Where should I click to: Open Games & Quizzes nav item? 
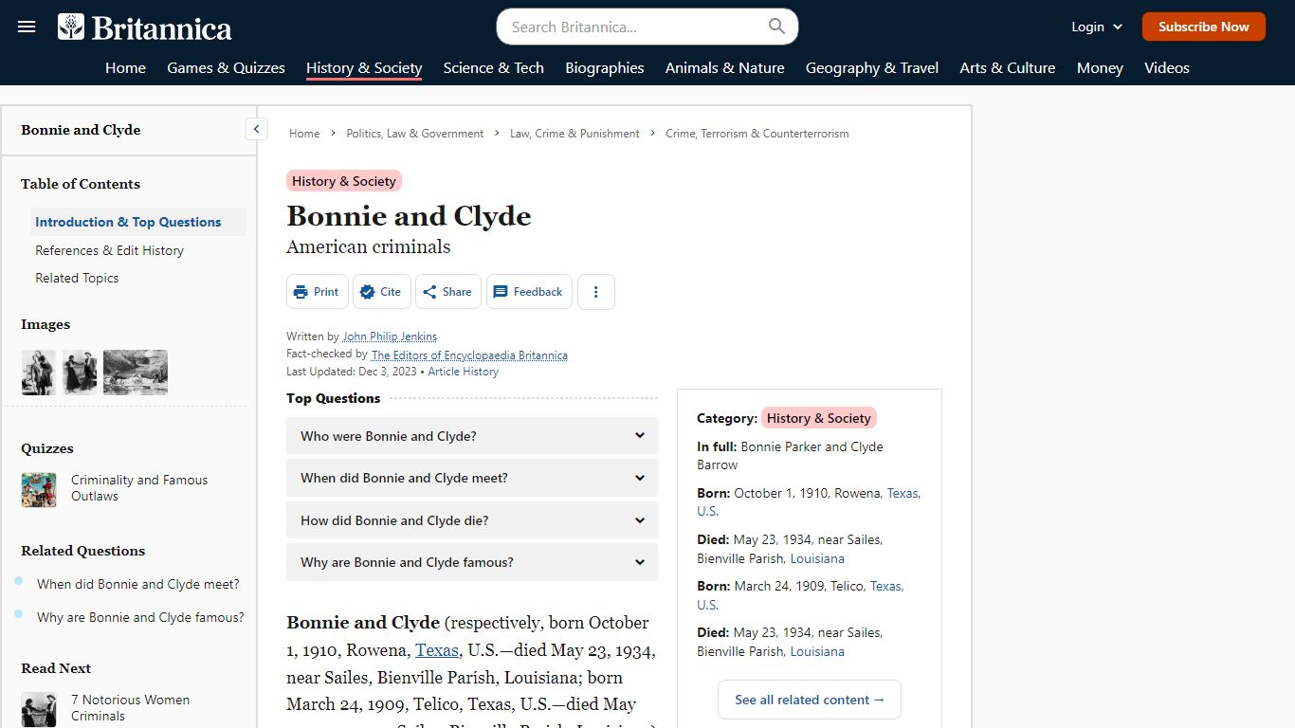pos(226,67)
